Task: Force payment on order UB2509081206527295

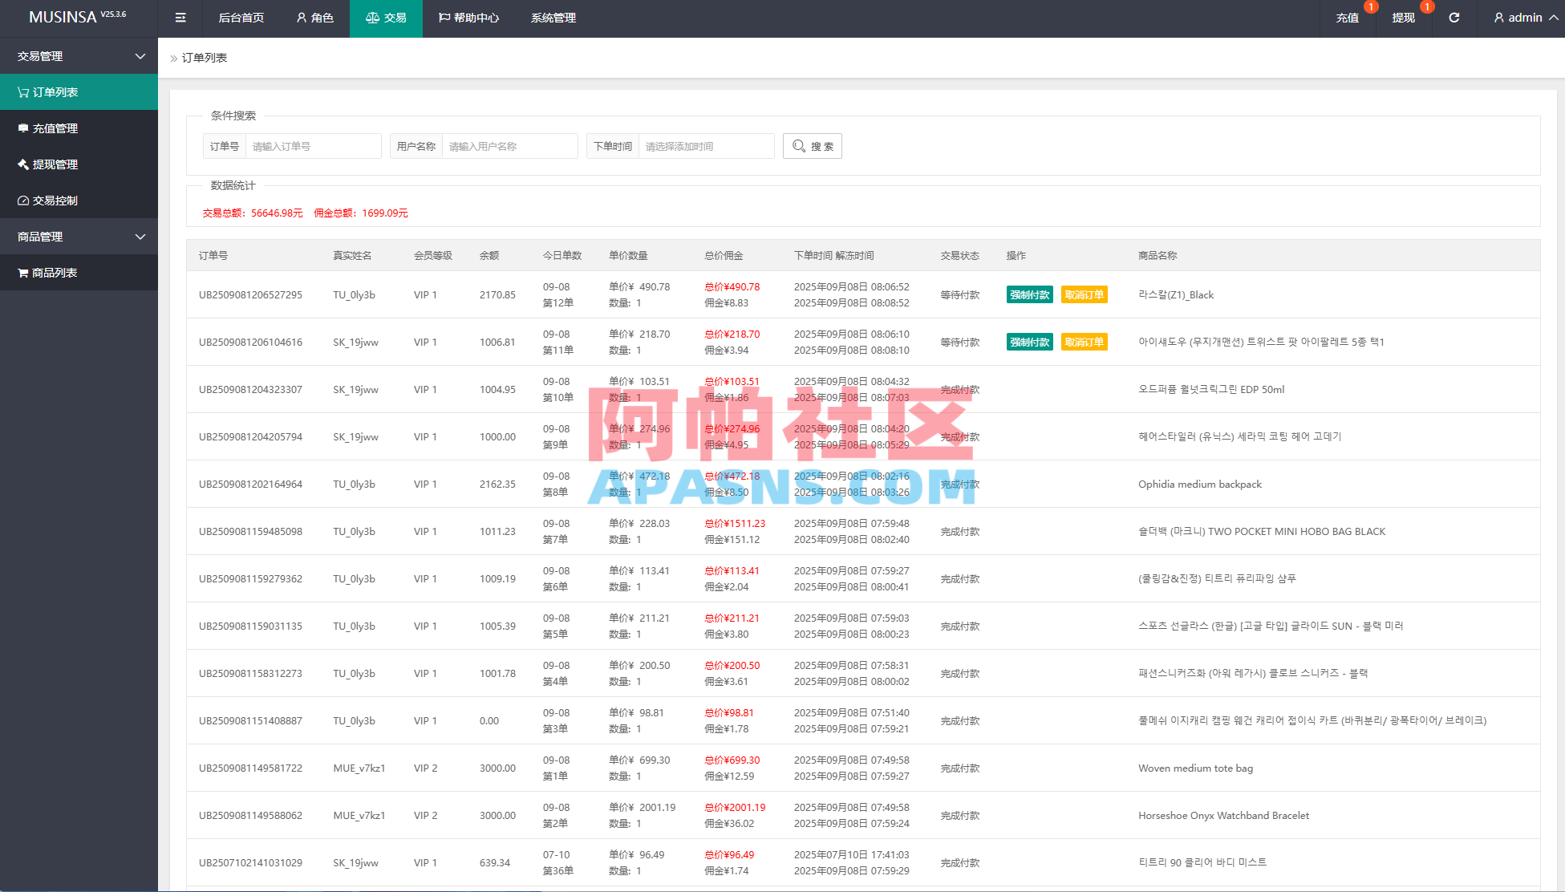Action: click(x=1029, y=294)
